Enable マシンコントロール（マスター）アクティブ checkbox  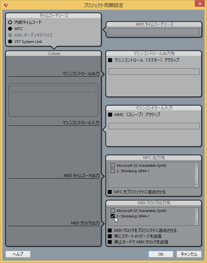(x=110, y=60)
